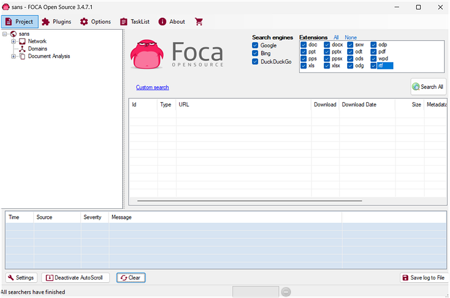Click the Source log column header
This screenshot has height=298, width=450.
(57, 217)
